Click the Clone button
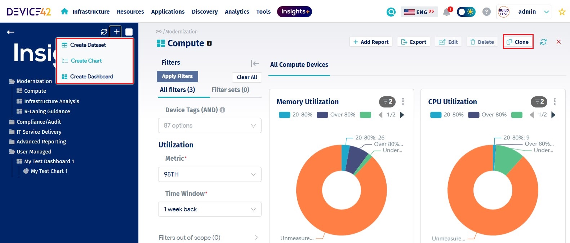 click(x=518, y=42)
